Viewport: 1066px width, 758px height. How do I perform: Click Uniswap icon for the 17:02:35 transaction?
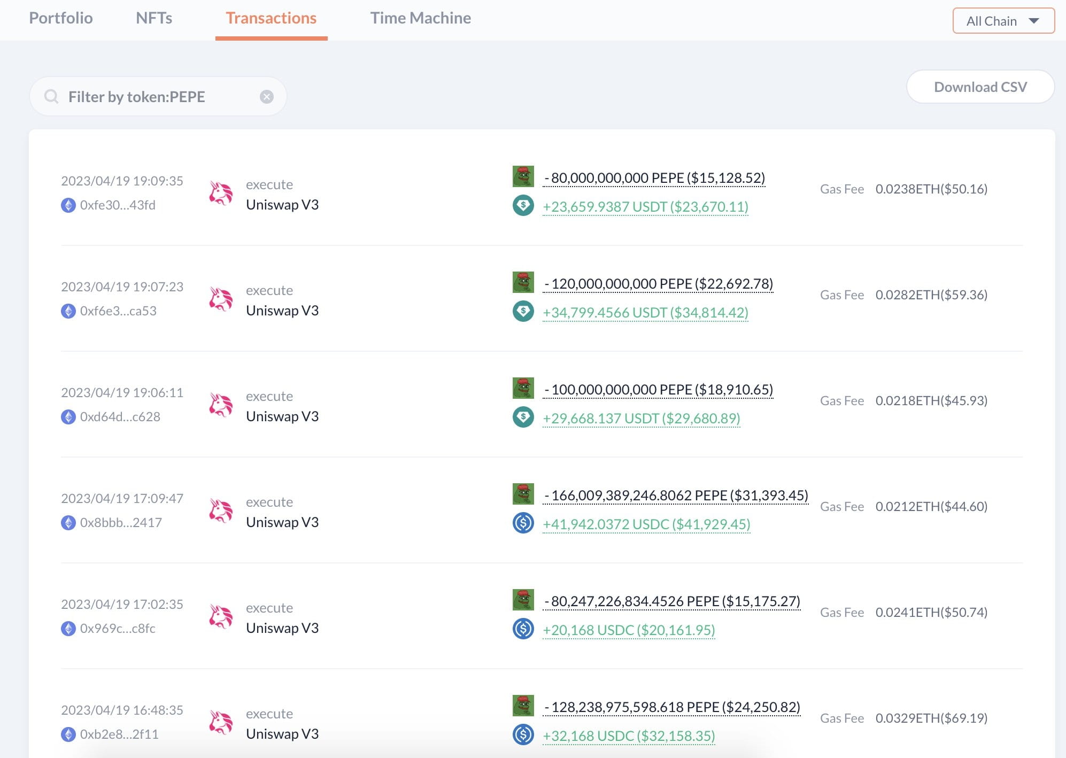(x=221, y=617)
